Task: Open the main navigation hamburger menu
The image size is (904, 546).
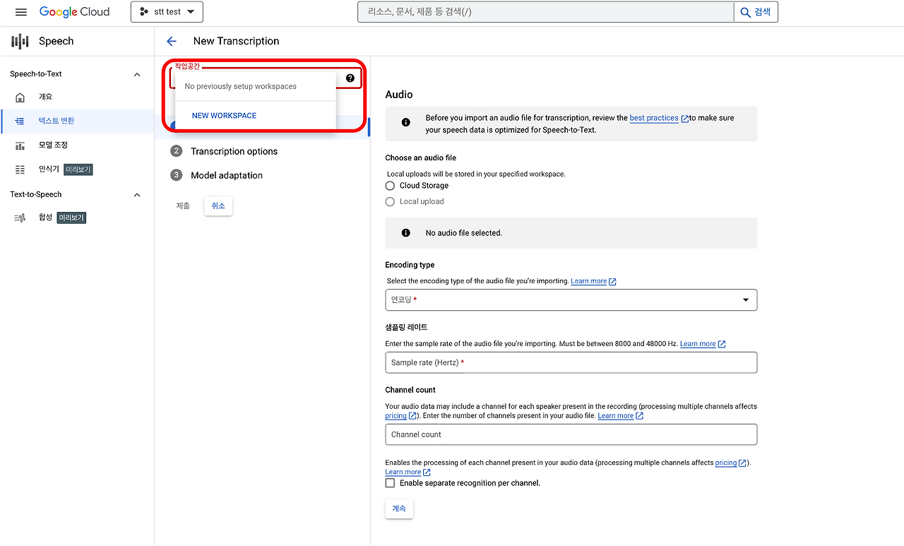Action: click(21, 12)
